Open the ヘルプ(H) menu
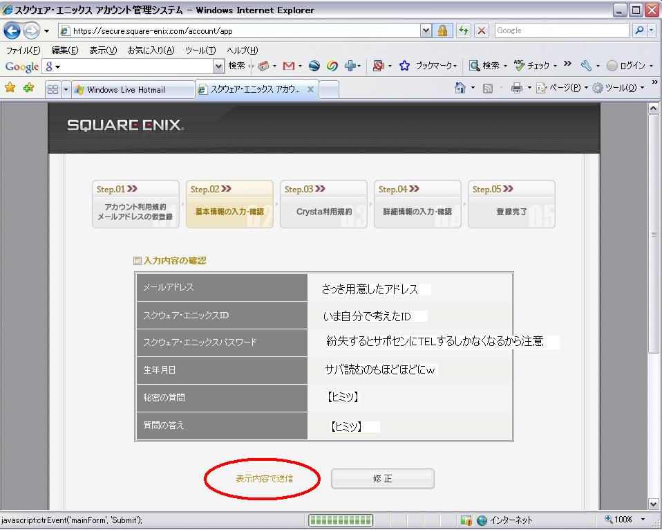Image resolution: width=662 pixels, height=530 pixels. click(x=243, y=51)
